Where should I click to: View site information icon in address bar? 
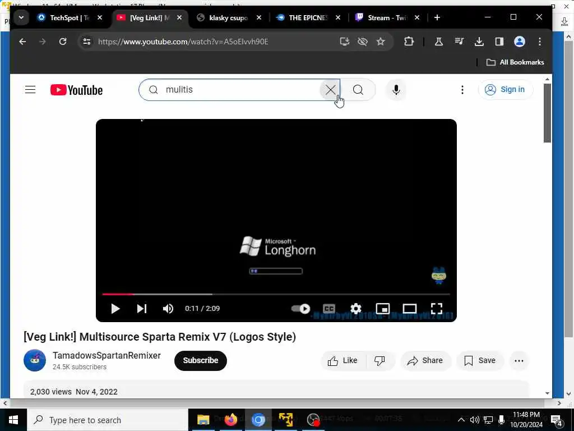pyautogui.click(x=87, y=42)
